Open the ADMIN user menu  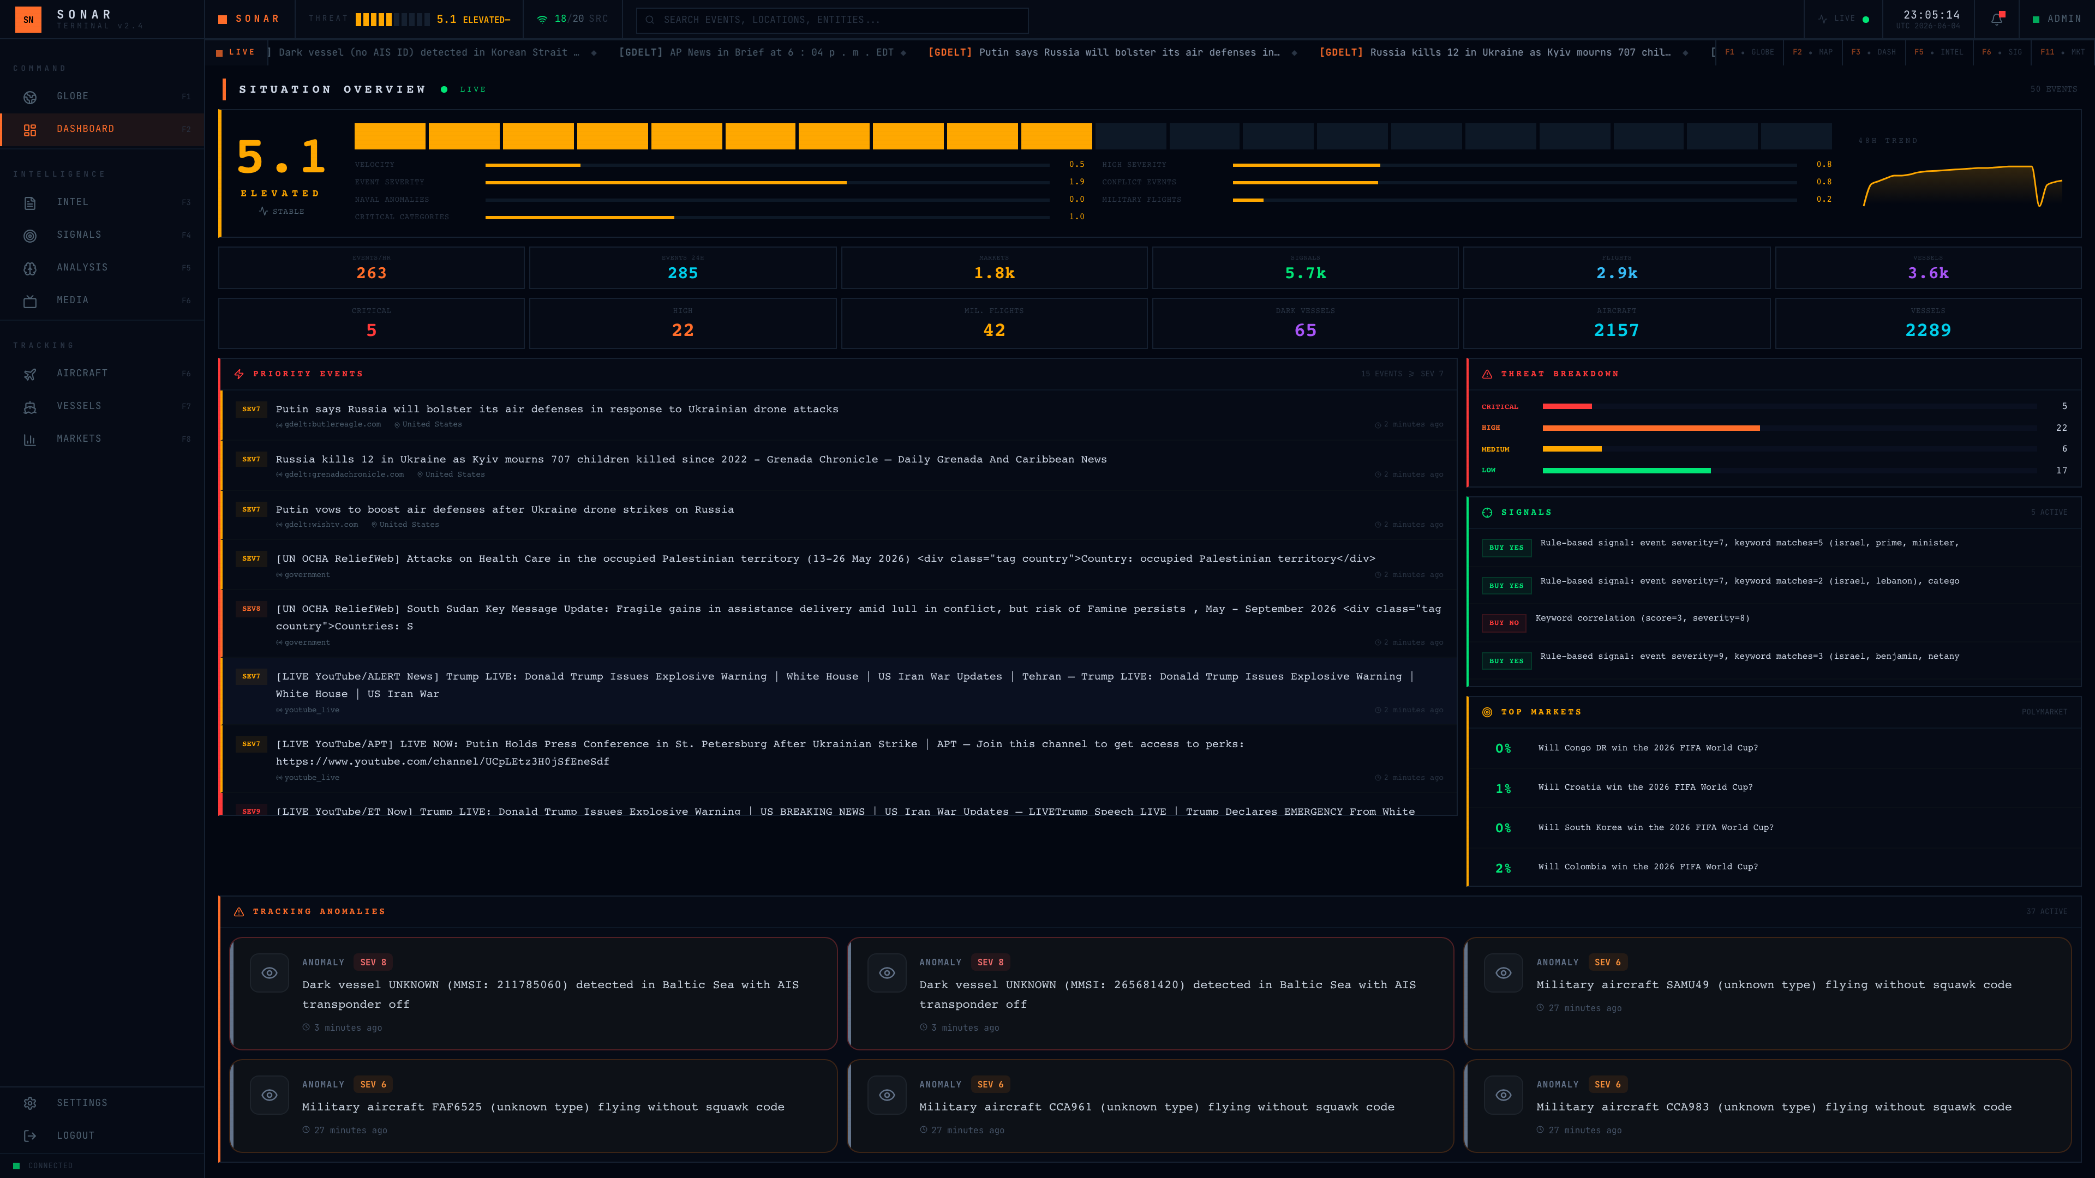[x=2057, y=19]
